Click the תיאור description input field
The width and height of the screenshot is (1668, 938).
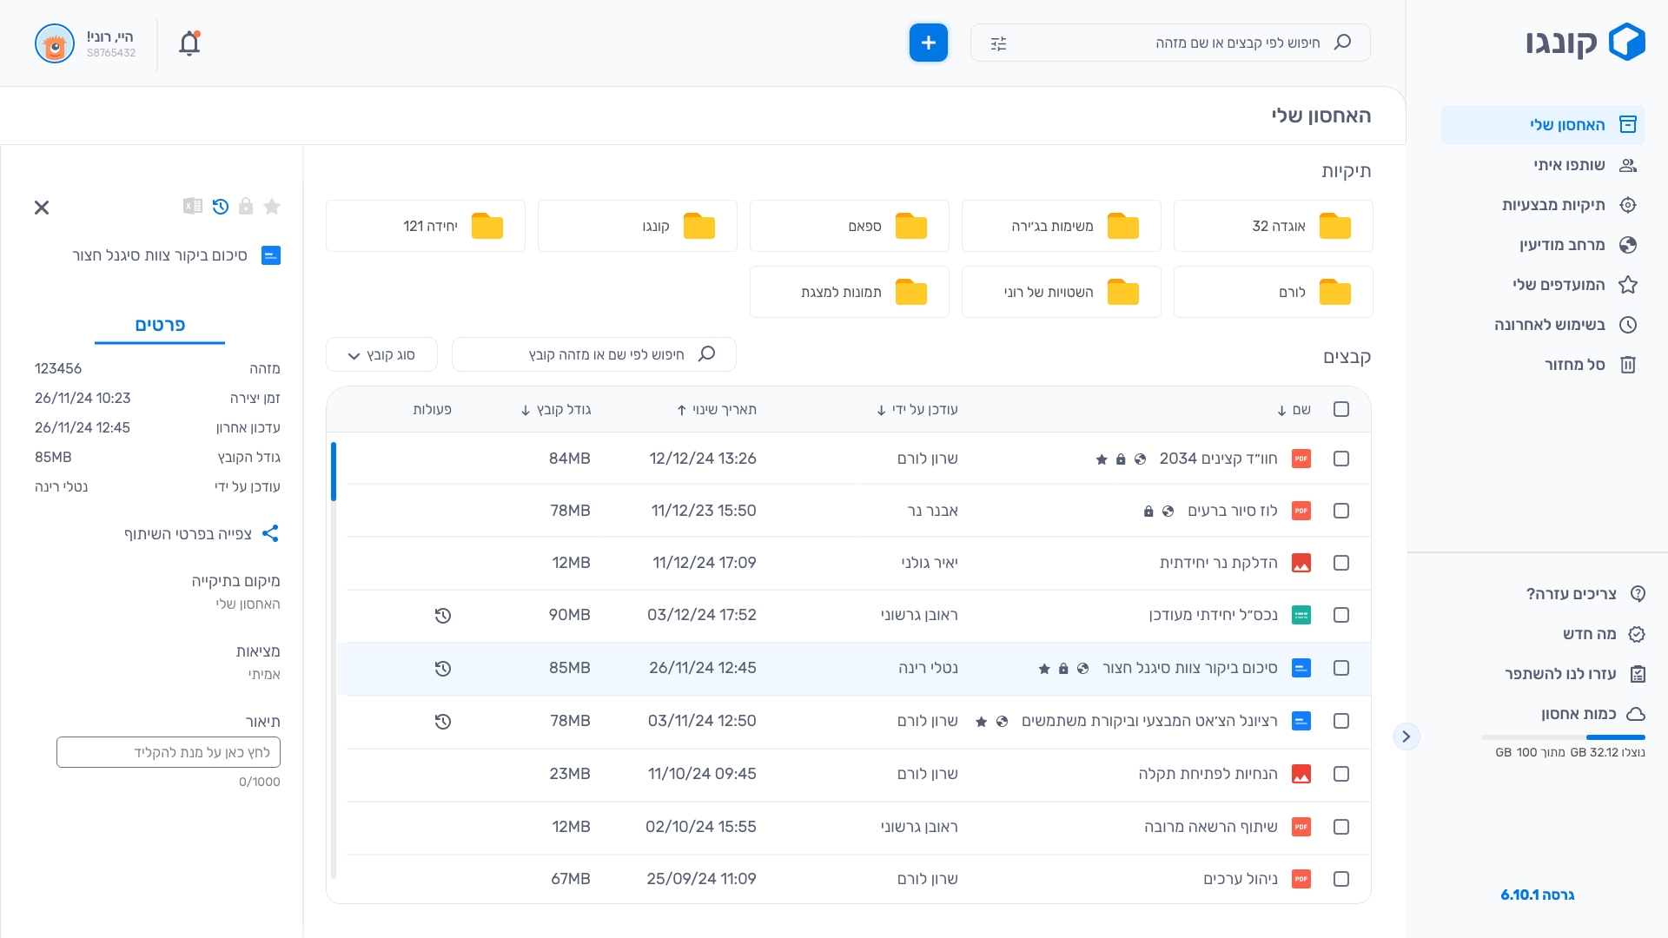tap(169, 752)
